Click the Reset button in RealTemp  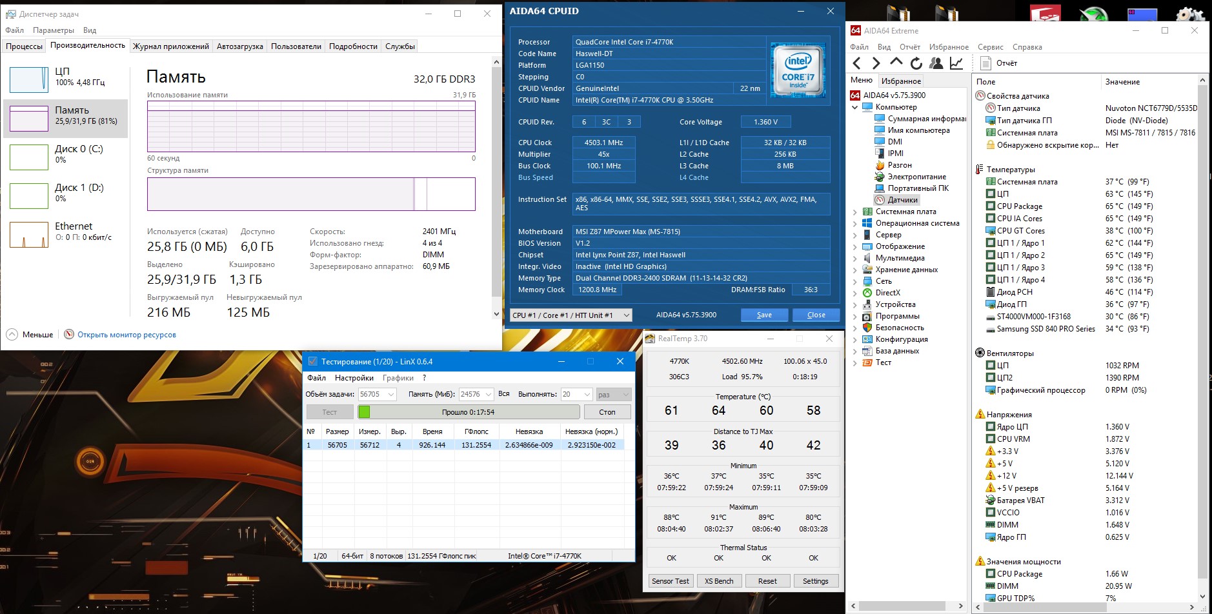point(767,581)
